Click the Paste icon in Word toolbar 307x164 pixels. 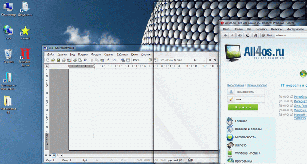(102, 60)
